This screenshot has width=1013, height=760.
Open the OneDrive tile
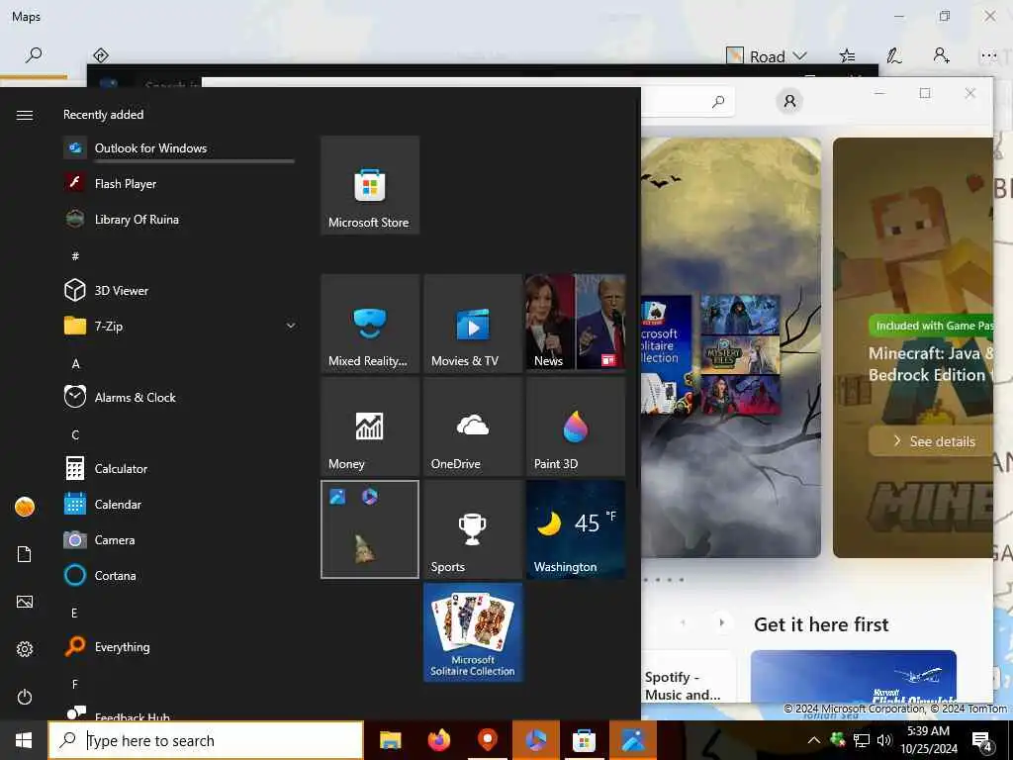tap(473, 426)
